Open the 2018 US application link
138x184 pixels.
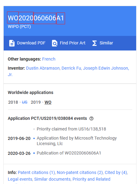point(25,102)
